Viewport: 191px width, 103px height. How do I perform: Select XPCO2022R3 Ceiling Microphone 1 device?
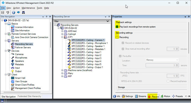89,43
